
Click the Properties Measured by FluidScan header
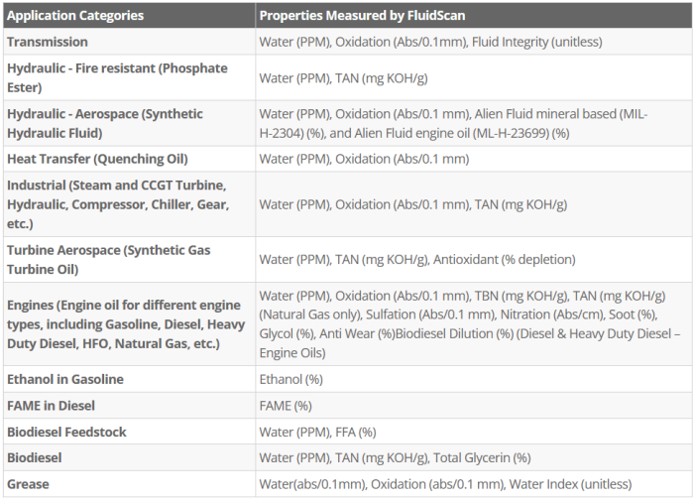[x=362, y=16]
